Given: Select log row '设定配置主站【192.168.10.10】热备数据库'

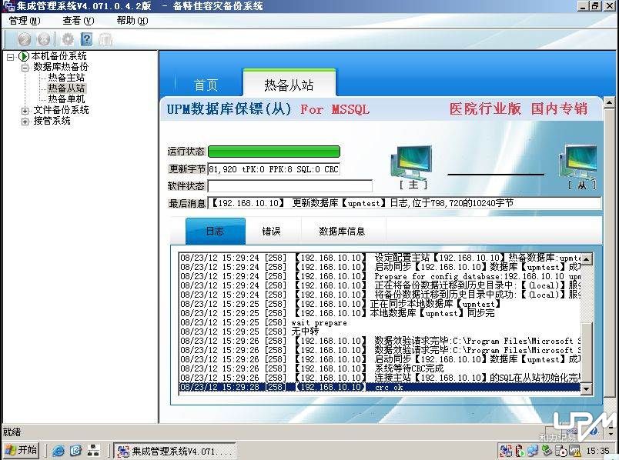Looking at the screenshot, I should pyautogui.click(x=380, y=258).
